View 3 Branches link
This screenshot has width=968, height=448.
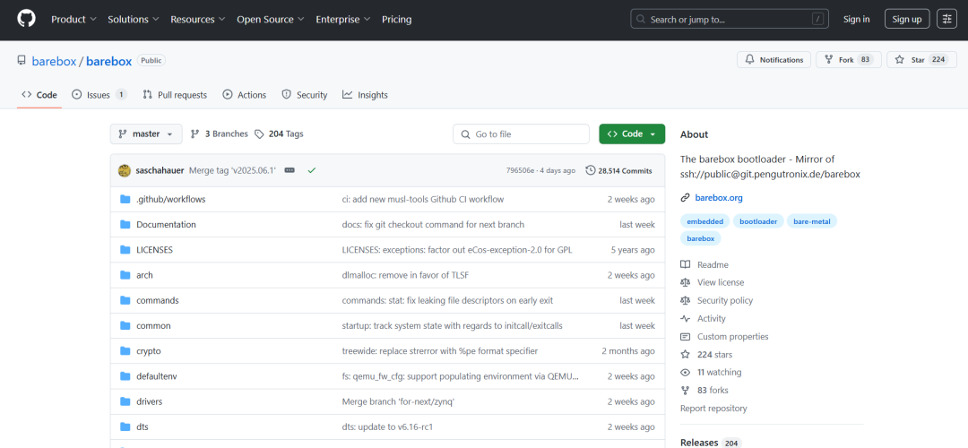pos(220,134)
